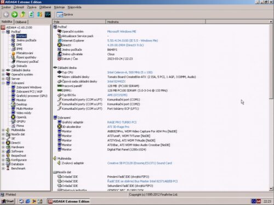This screenshot has height=205, width=274.
Task: Click the Konfigurace tree icon
Action: point(8,160)
